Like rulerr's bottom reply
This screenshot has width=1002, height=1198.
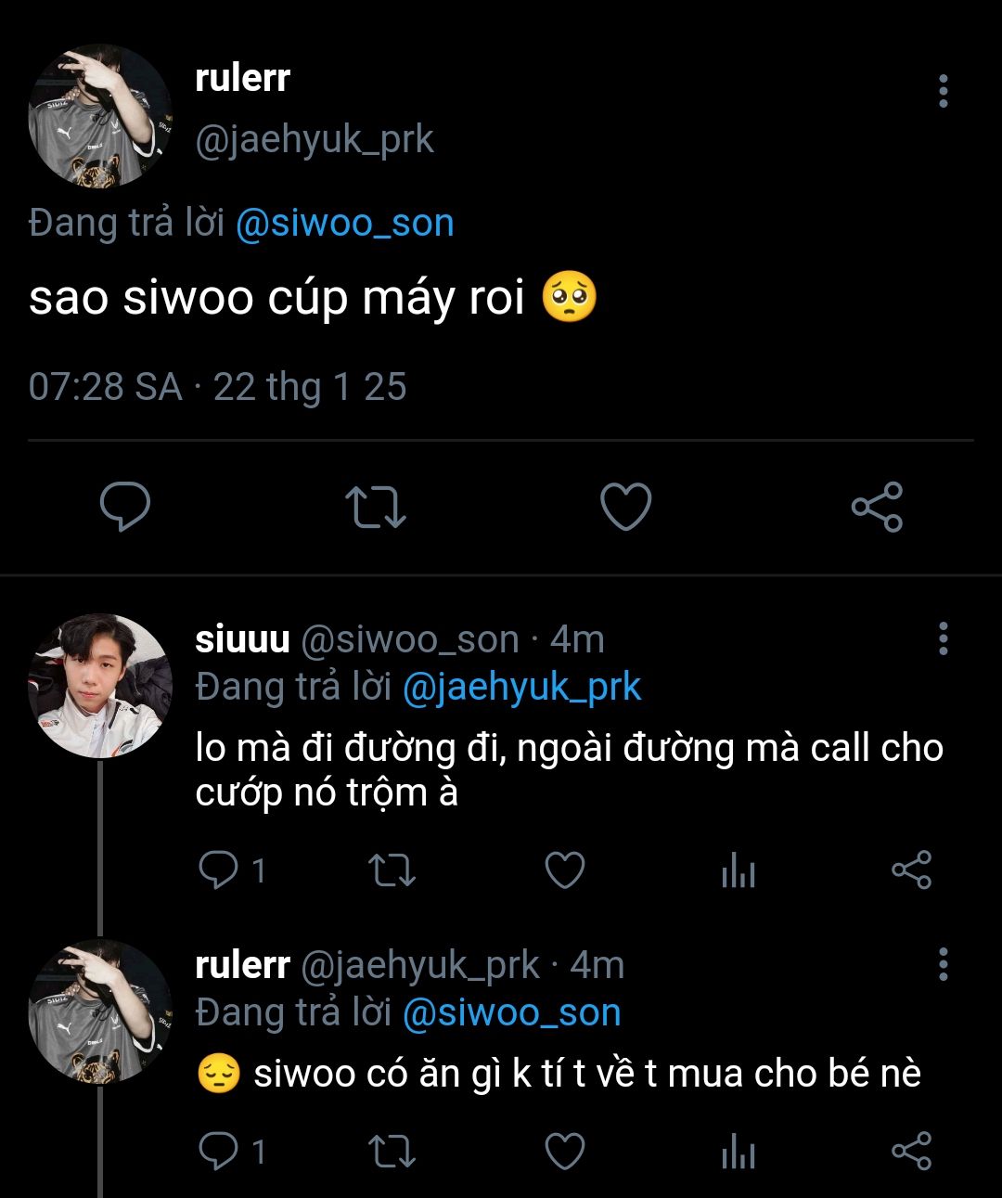564,1152
